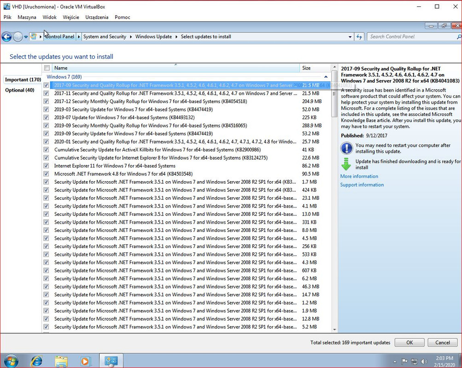Go back with the blue back arrow
The image size is (462, 368).
(x=6, y=37)
